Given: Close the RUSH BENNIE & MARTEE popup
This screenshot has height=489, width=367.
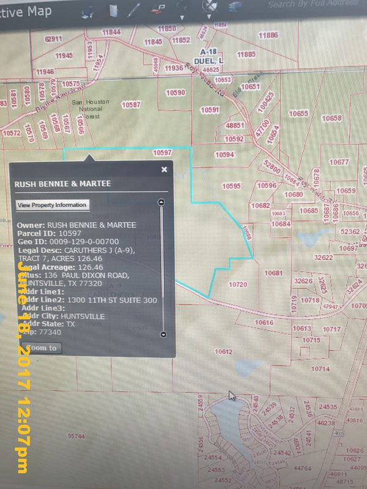Looking at the screenshot, I should [x=164, y=169].
